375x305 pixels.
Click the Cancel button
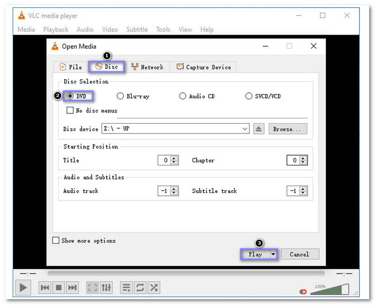(x=300, y=254)
